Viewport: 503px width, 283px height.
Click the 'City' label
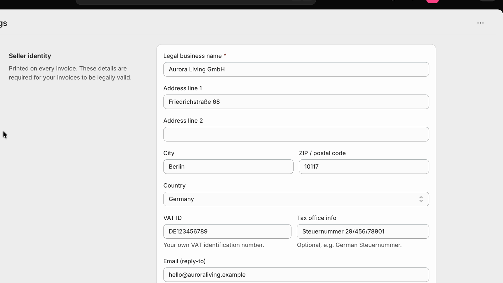pyautogui.click(x=169, y=153)
